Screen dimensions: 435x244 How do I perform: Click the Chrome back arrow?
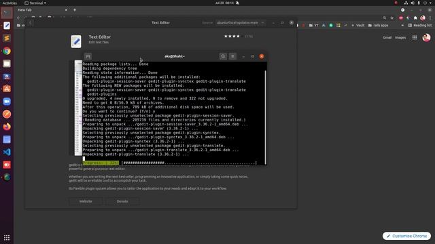point(18,18)
